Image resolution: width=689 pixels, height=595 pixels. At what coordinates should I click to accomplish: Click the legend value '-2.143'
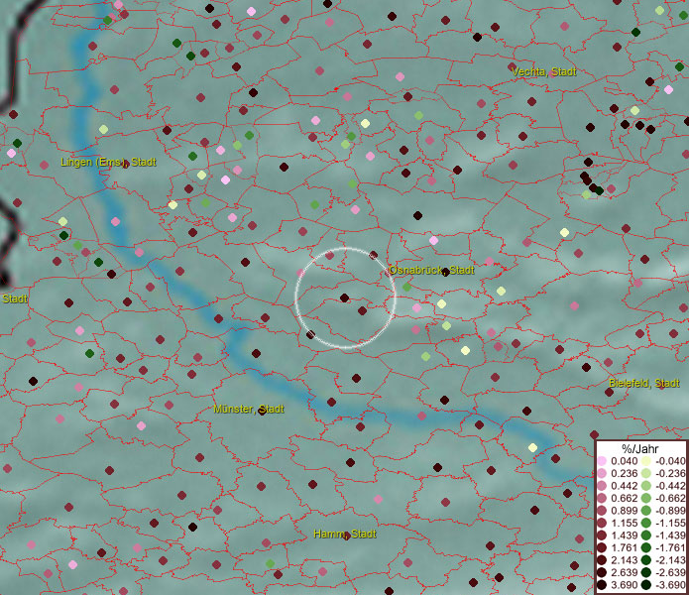(670, 560)
